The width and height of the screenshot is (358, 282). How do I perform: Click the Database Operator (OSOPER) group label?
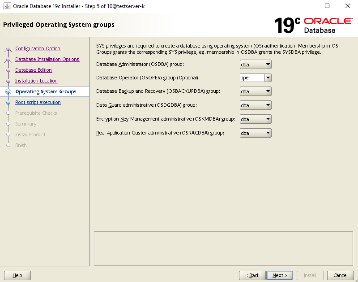point(148,78)
